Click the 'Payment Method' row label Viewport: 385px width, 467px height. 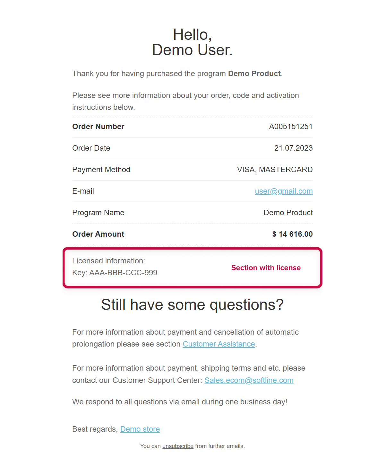click(101, 170)
